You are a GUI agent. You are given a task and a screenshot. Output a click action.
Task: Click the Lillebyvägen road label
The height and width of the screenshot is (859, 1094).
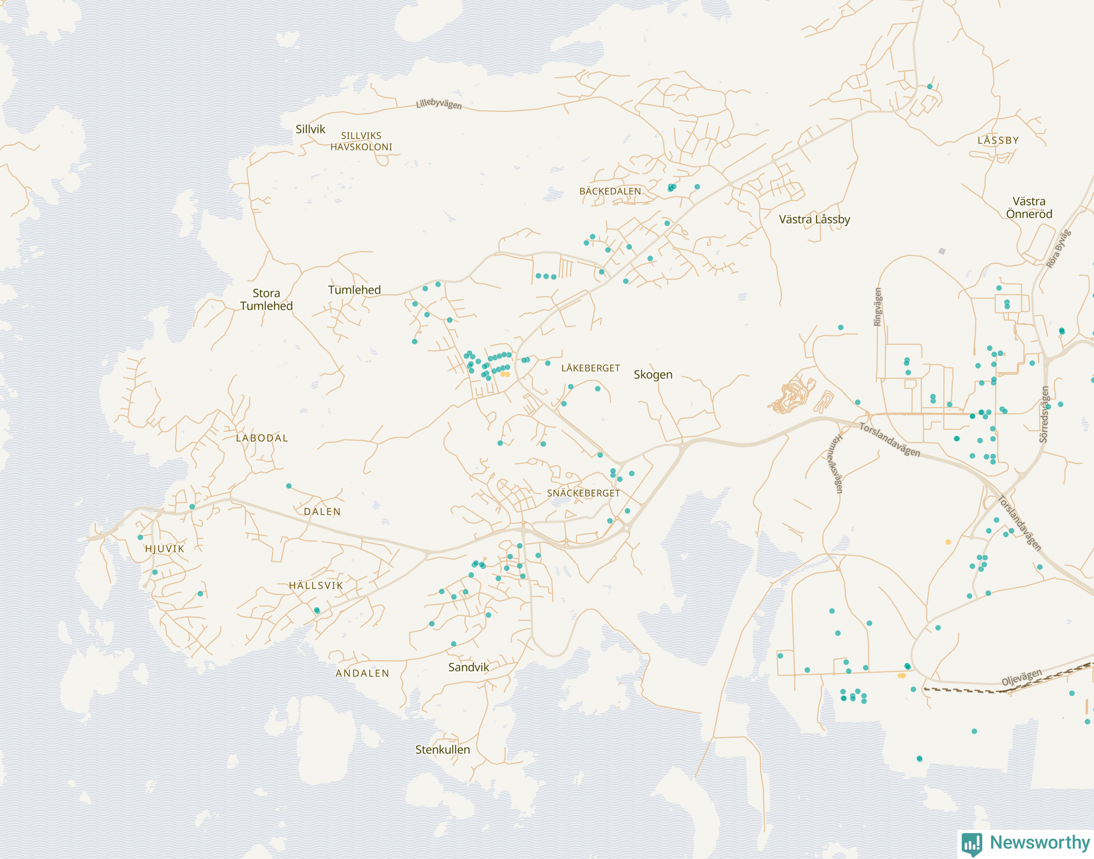click(x=438, y=104)
